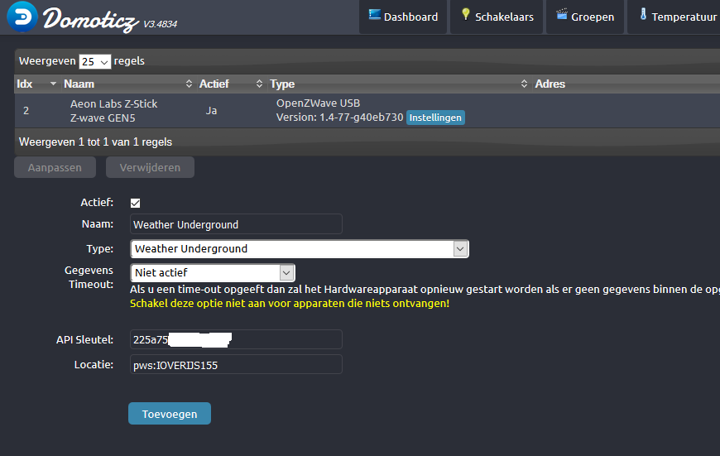Click the Naam input field
This screenshot has height=456, width=720.
click(236, 224)
